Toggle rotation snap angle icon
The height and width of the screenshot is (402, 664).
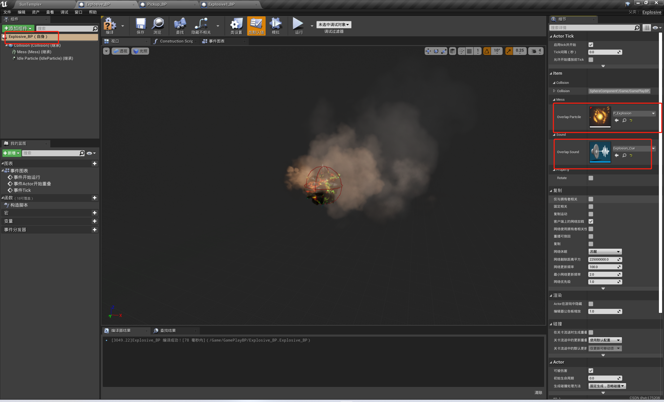[487, 51]
